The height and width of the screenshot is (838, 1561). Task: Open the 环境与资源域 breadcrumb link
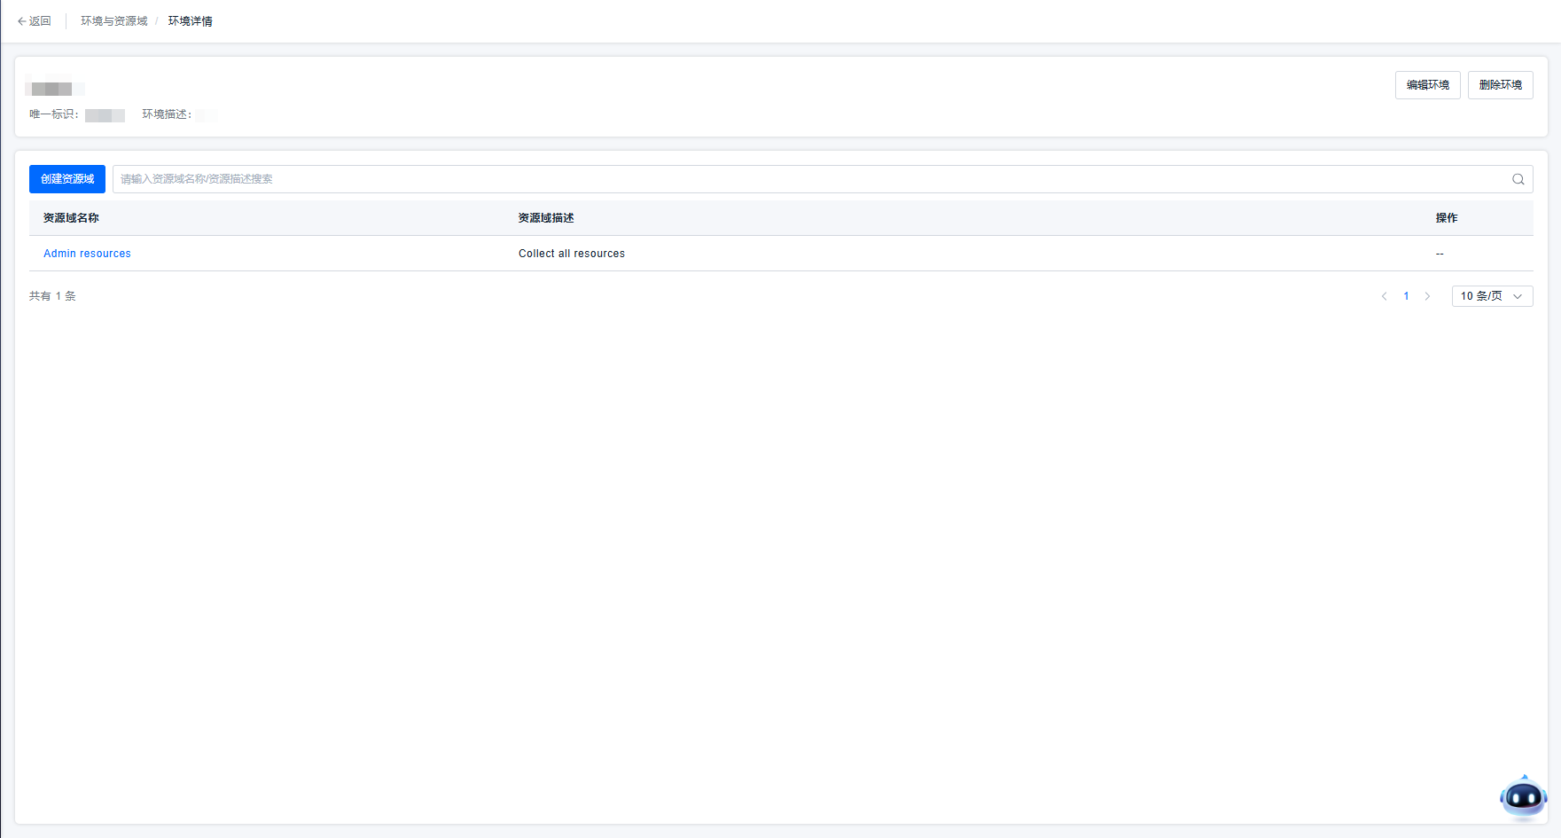tap(114, 21)
